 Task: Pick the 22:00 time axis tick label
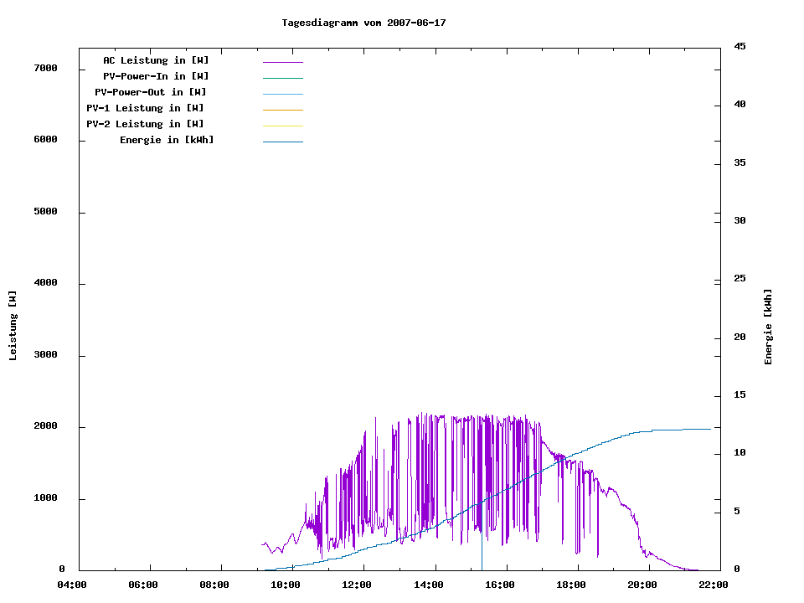(x=714, y=585)
